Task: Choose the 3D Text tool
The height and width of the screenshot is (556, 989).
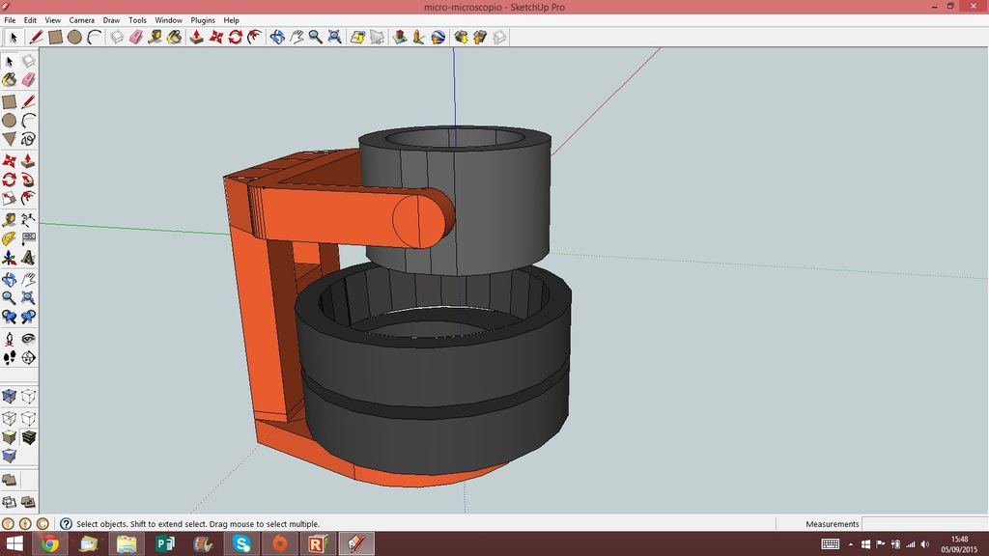Action: [x=28, y=257]
